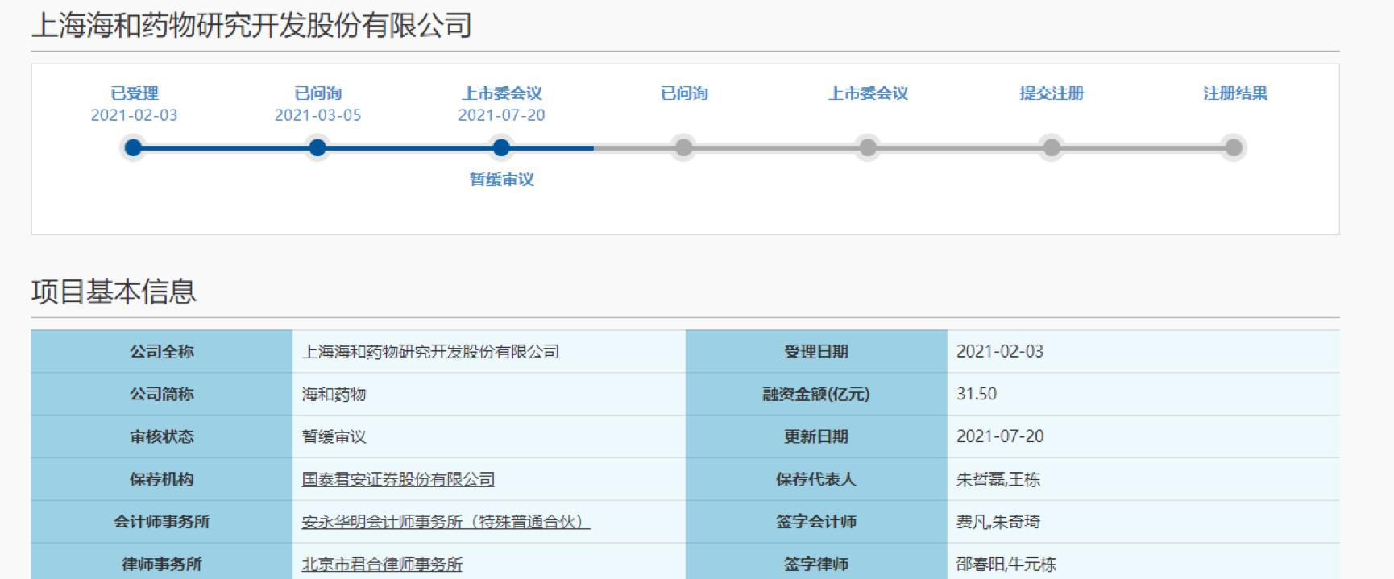Click the 更新日期 header cell
The height and width of the screenshot is (579, 1394).
point(816,436)
